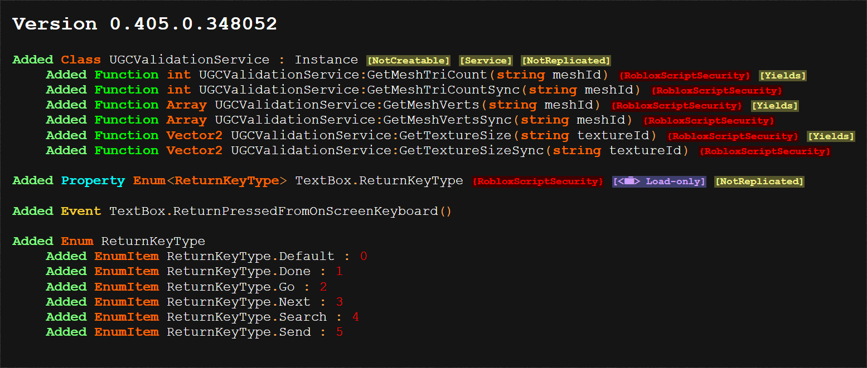867x368 pixels.
Task: Click TextBox.ReturnKeyType property name
Action: coord(379,180)
